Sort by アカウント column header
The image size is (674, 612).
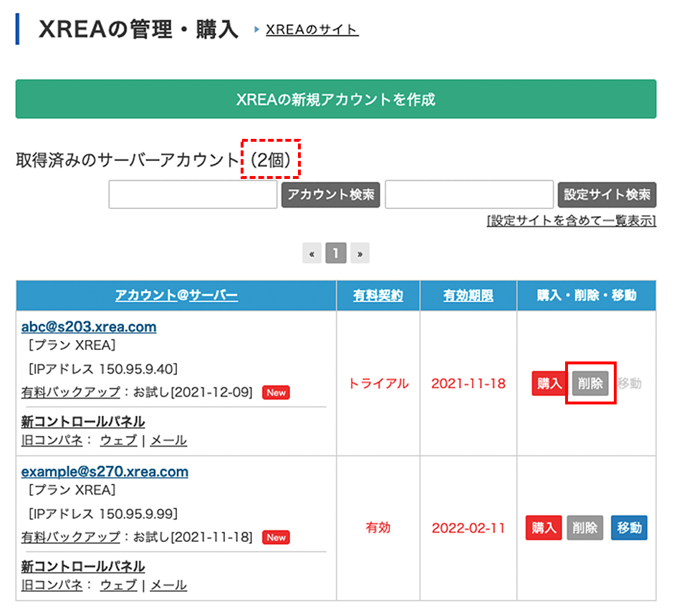(x=145, y=295)
